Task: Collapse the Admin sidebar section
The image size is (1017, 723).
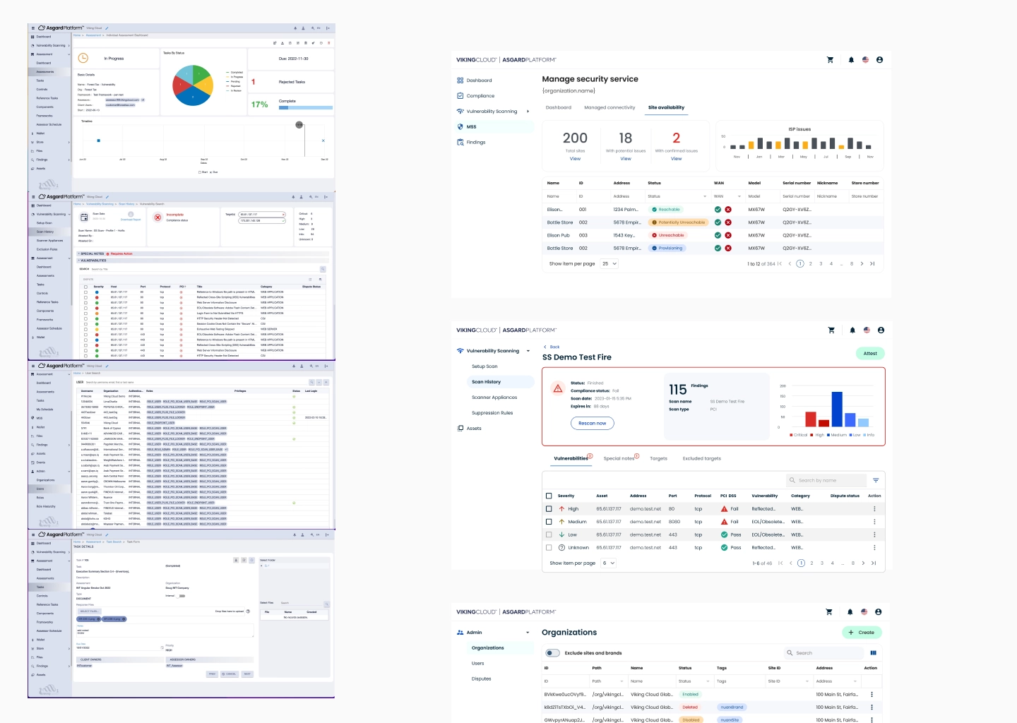Action: click(528, 633)
